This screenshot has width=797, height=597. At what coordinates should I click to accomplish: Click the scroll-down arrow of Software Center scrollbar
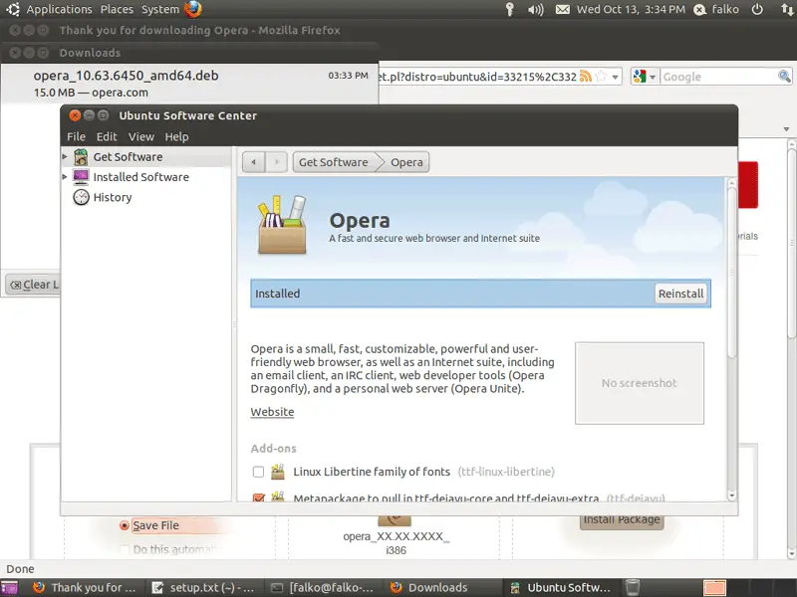(x=732, y=496)
